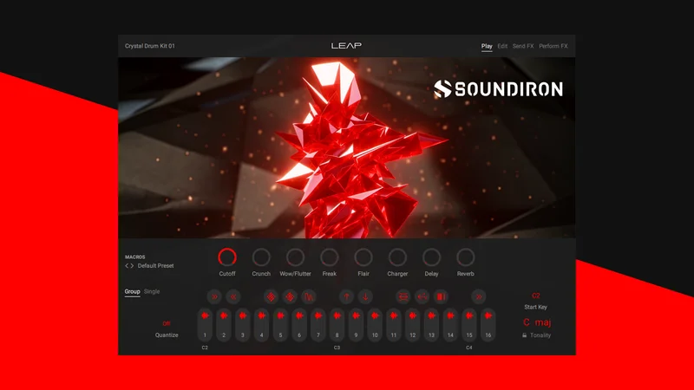Trigger sample pad 16
Screen dimensions: 694x390
point(488,324)
